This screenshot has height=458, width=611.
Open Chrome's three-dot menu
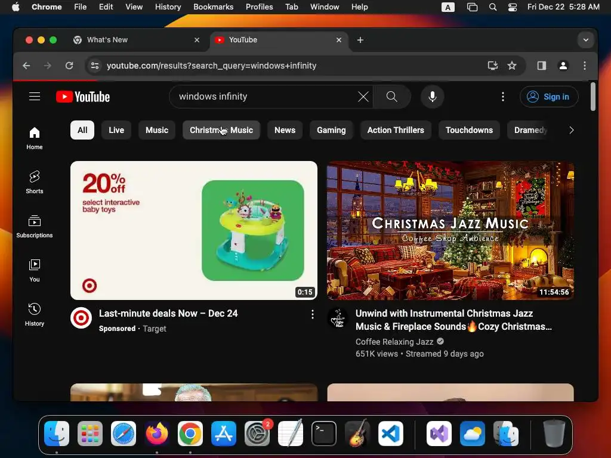[x=585, y=66]
